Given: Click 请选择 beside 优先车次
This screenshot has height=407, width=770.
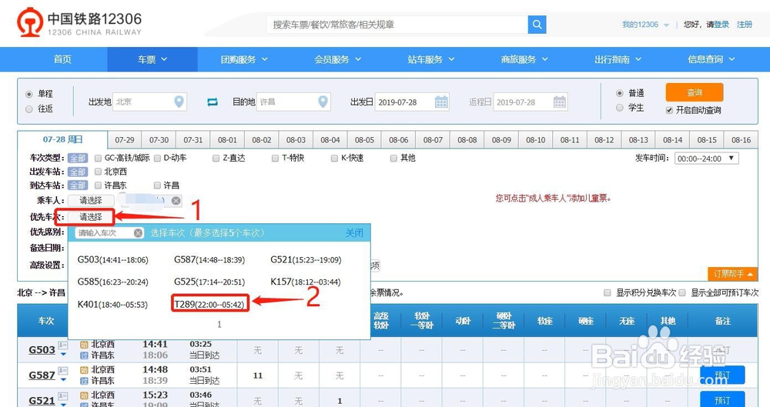Looking at the screenshot, I should [91, 217].
